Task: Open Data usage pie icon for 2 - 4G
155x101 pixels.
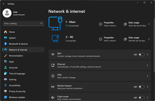Action: coord(125,39)
